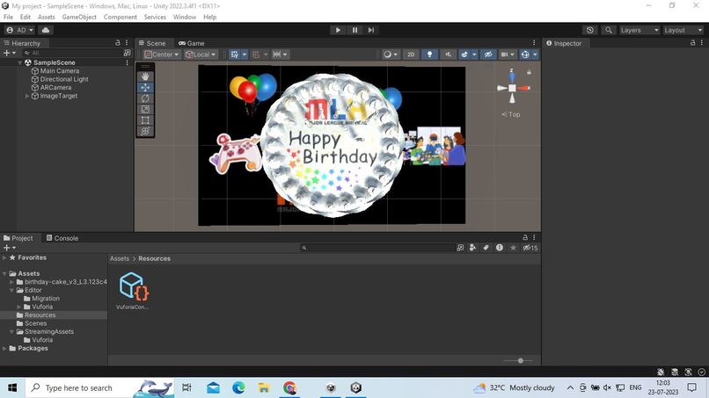Click the Step frame button
This screenshot has height=398, width=709.
[x=371, y=30]
